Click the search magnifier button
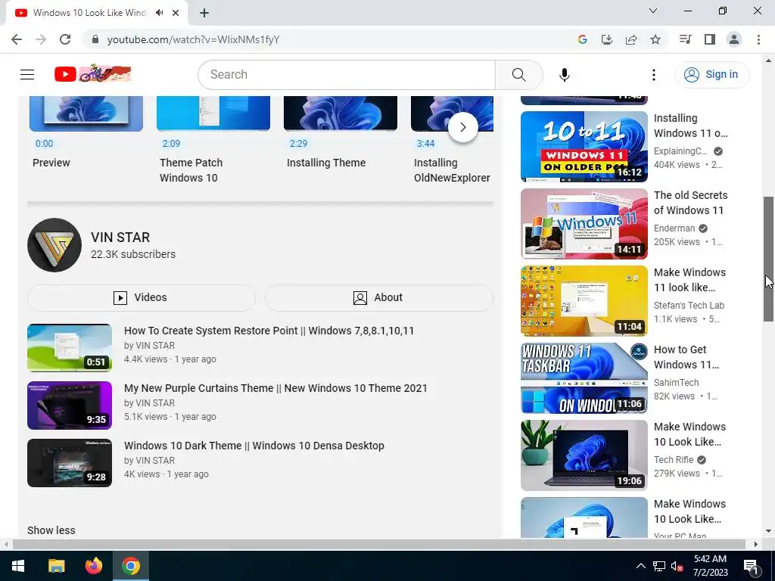This screenshot has height=581, width=775. pos(518,75)
